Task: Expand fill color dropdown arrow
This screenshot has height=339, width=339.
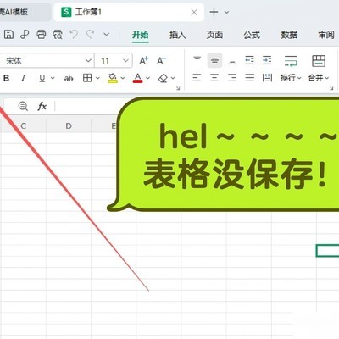Action: click(x=123, y=78)
